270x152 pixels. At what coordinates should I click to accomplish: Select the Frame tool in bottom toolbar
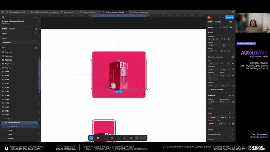(98, 138)
